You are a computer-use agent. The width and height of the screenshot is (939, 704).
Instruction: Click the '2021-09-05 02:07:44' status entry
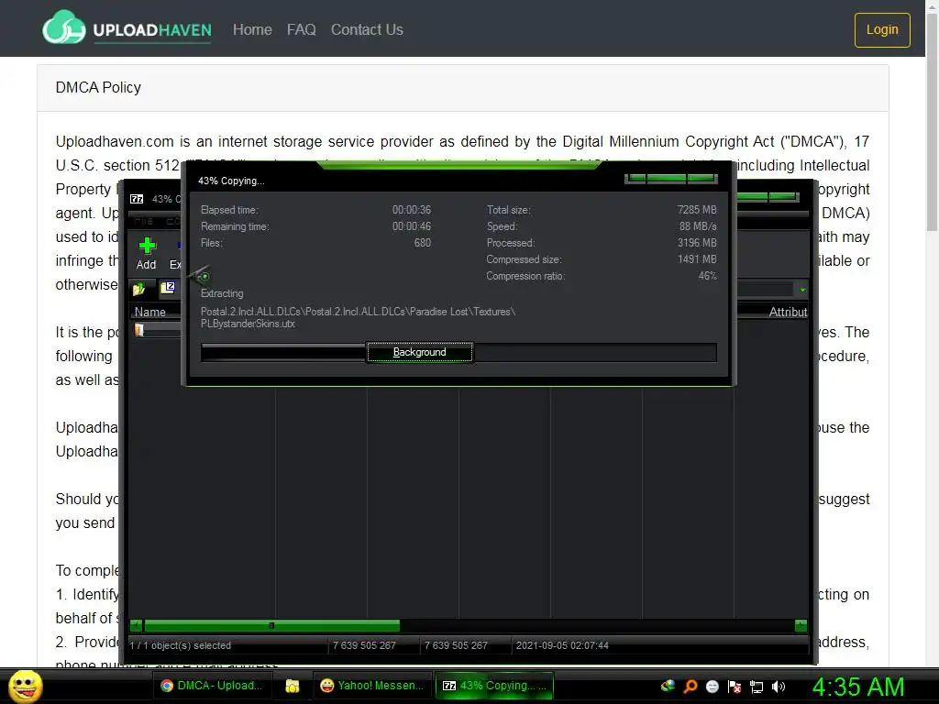562,645
